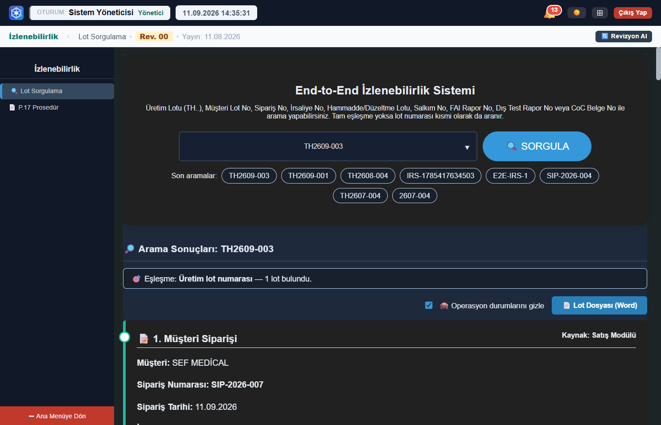Click the SORGULA search button

click(537, 146)
